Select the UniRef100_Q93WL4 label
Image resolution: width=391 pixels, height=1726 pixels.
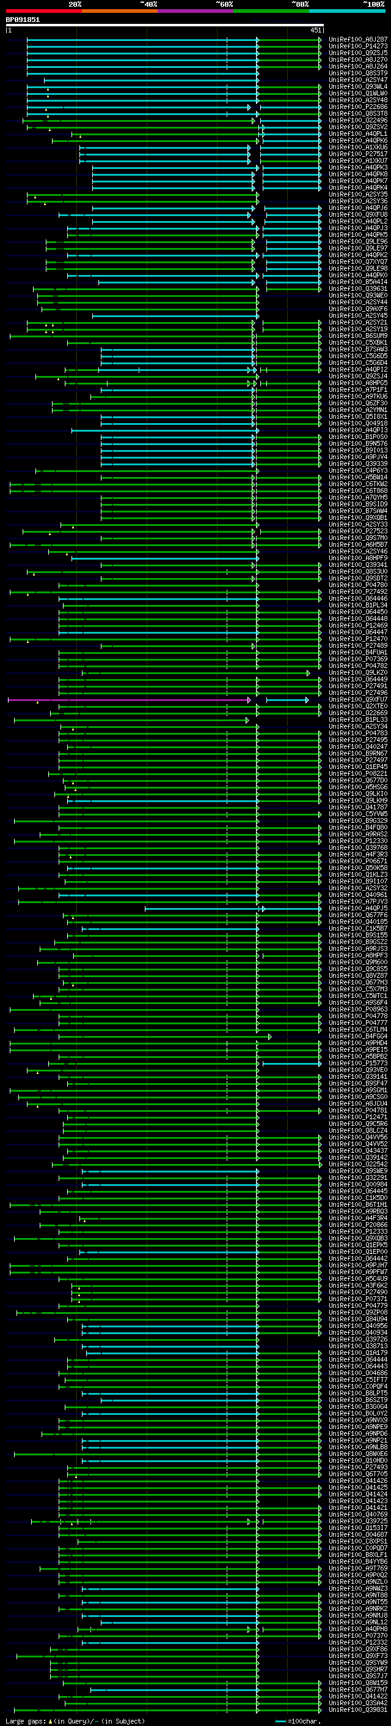tap(358, 86)
